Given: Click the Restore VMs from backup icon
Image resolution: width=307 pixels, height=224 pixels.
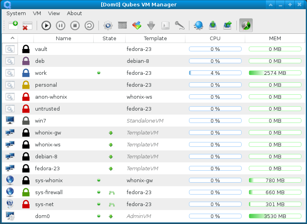Looking at the screenshot, I should 227,25.
